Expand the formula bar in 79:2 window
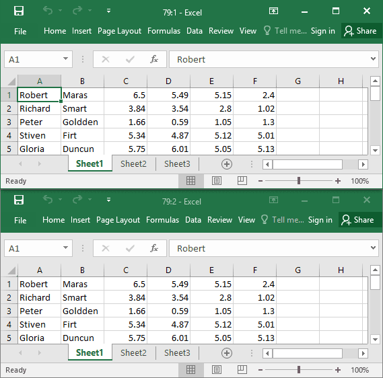Viewport: 383px width, 378px height. [x=373, y=248]
